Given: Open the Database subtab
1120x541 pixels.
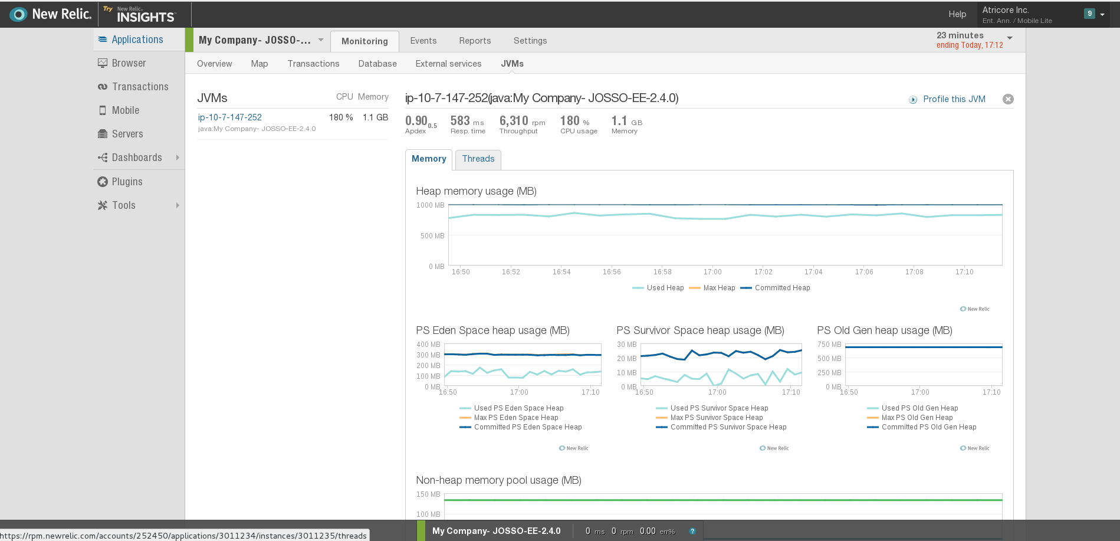Looking at the screenshot, I should (377, 64).
